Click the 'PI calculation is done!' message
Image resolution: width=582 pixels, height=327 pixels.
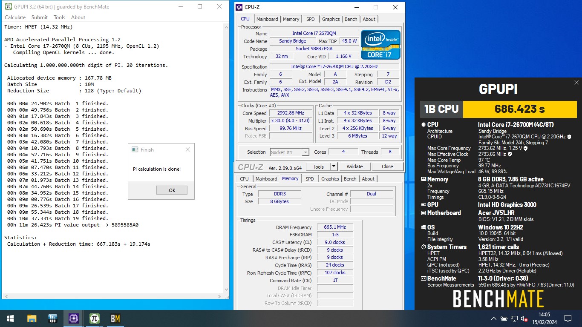click(156, 169)
